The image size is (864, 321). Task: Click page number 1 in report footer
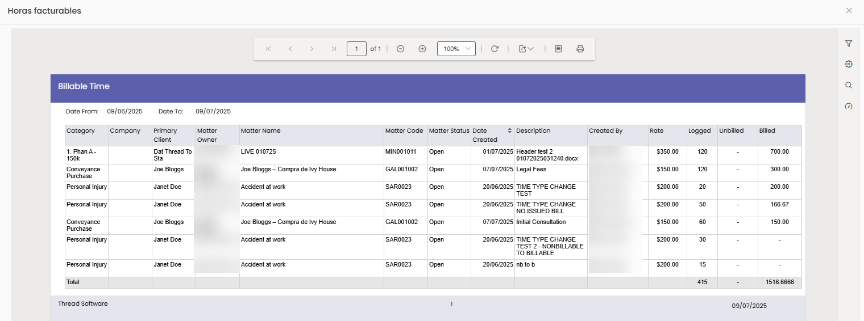[451, 305]
